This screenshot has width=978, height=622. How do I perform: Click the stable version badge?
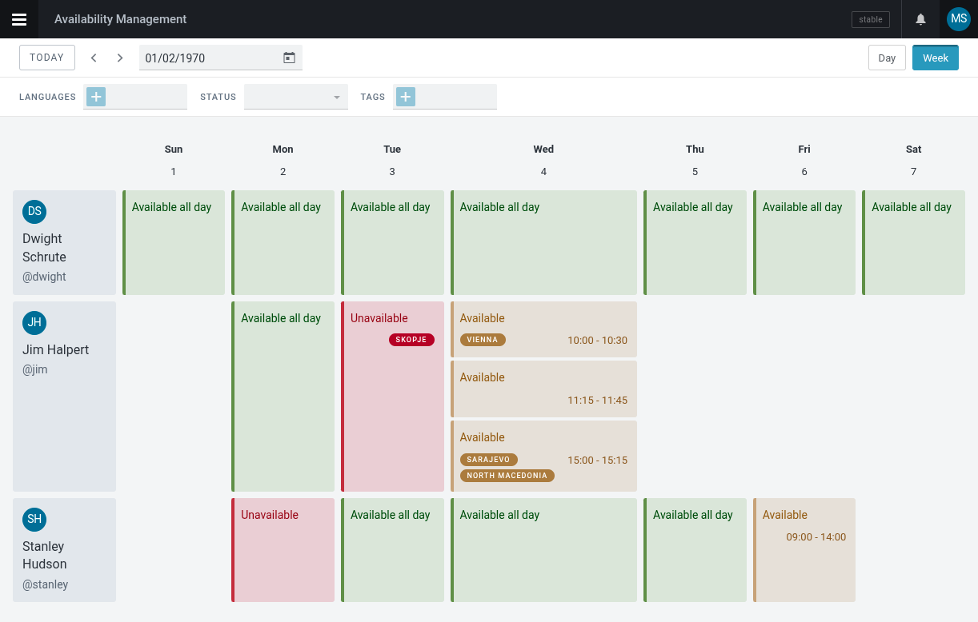(x=871, y=19)
